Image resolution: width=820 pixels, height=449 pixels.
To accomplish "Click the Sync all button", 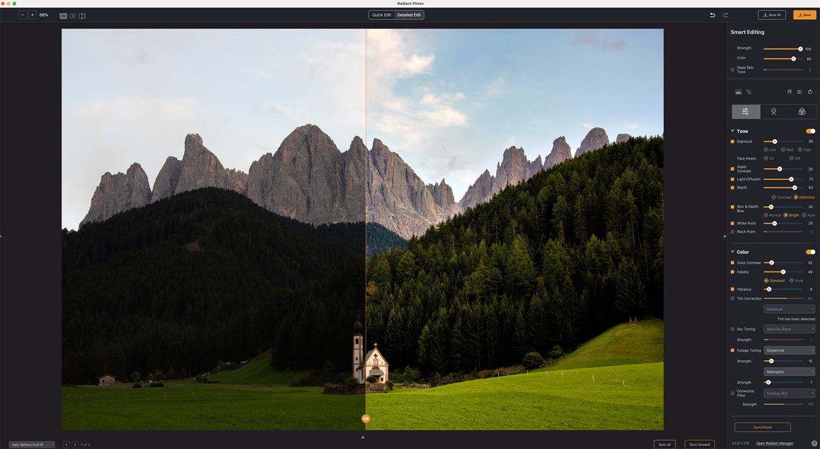I will (x=664, y=444).
